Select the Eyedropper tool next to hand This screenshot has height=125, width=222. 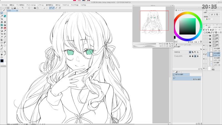[5, 54]
